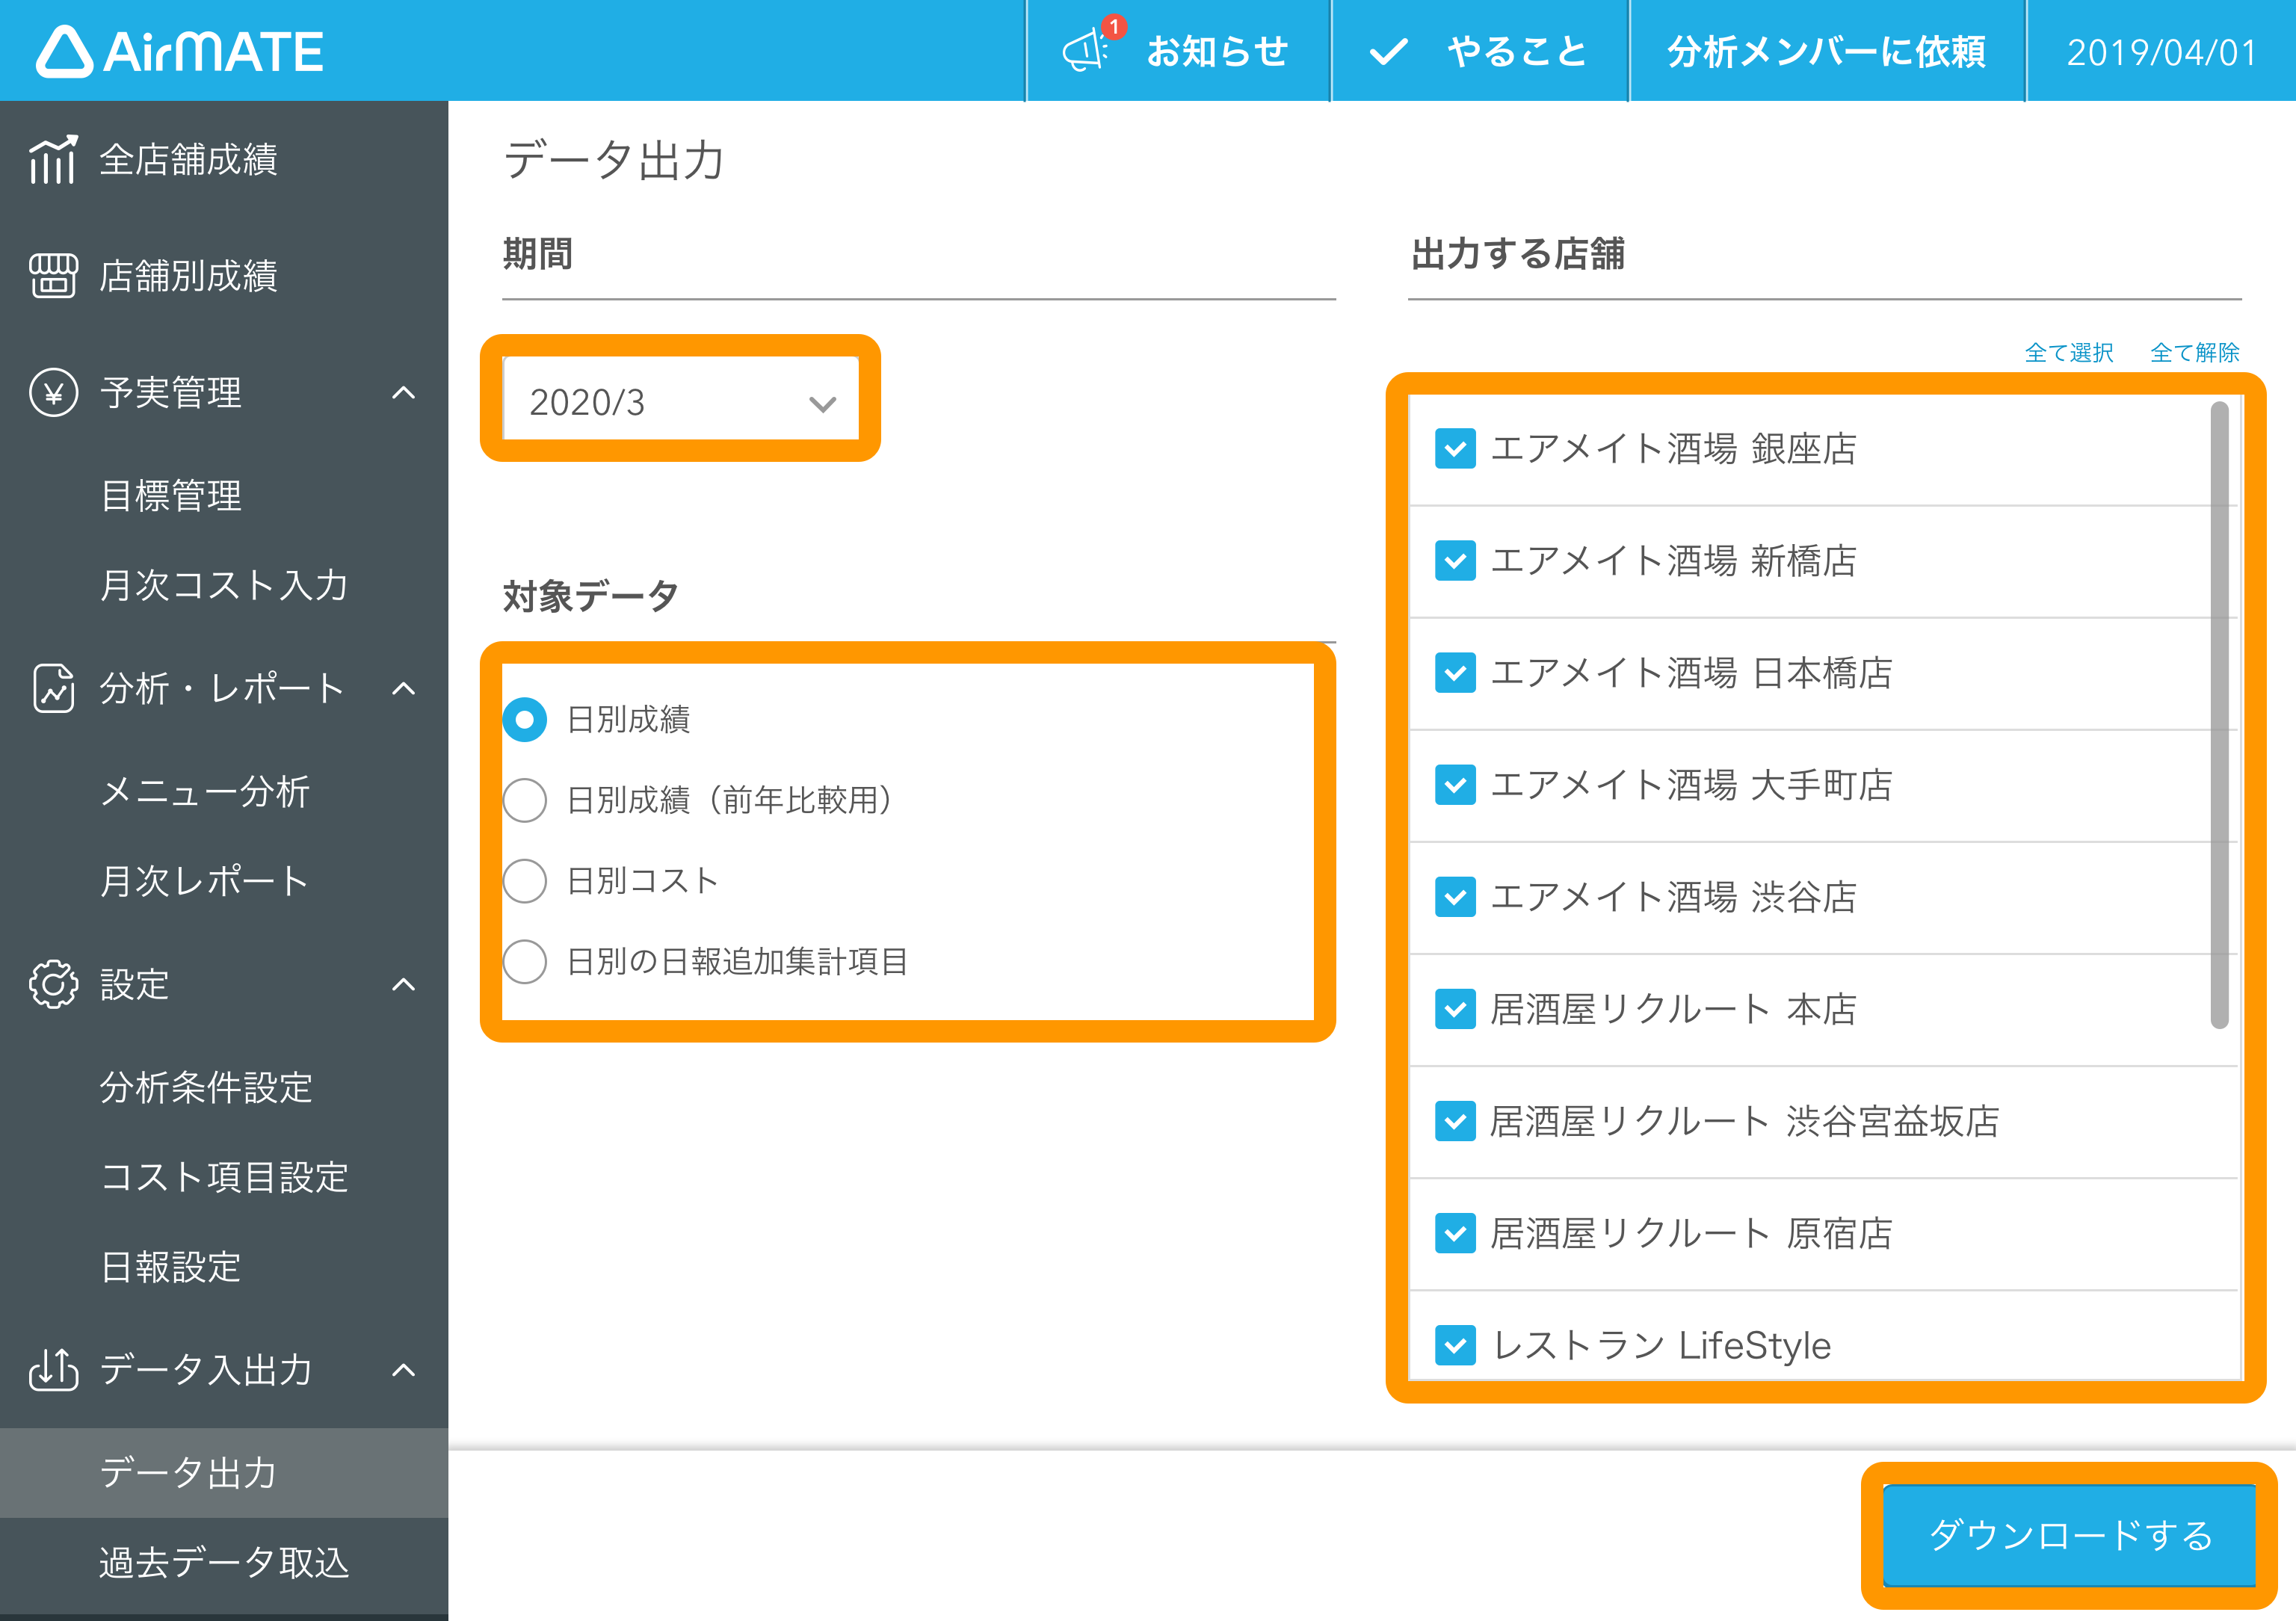The height and width of the screenshot is (1621, 2296).
Task: Open 分析条件設定 in the sidebar
Action: 206,1087
